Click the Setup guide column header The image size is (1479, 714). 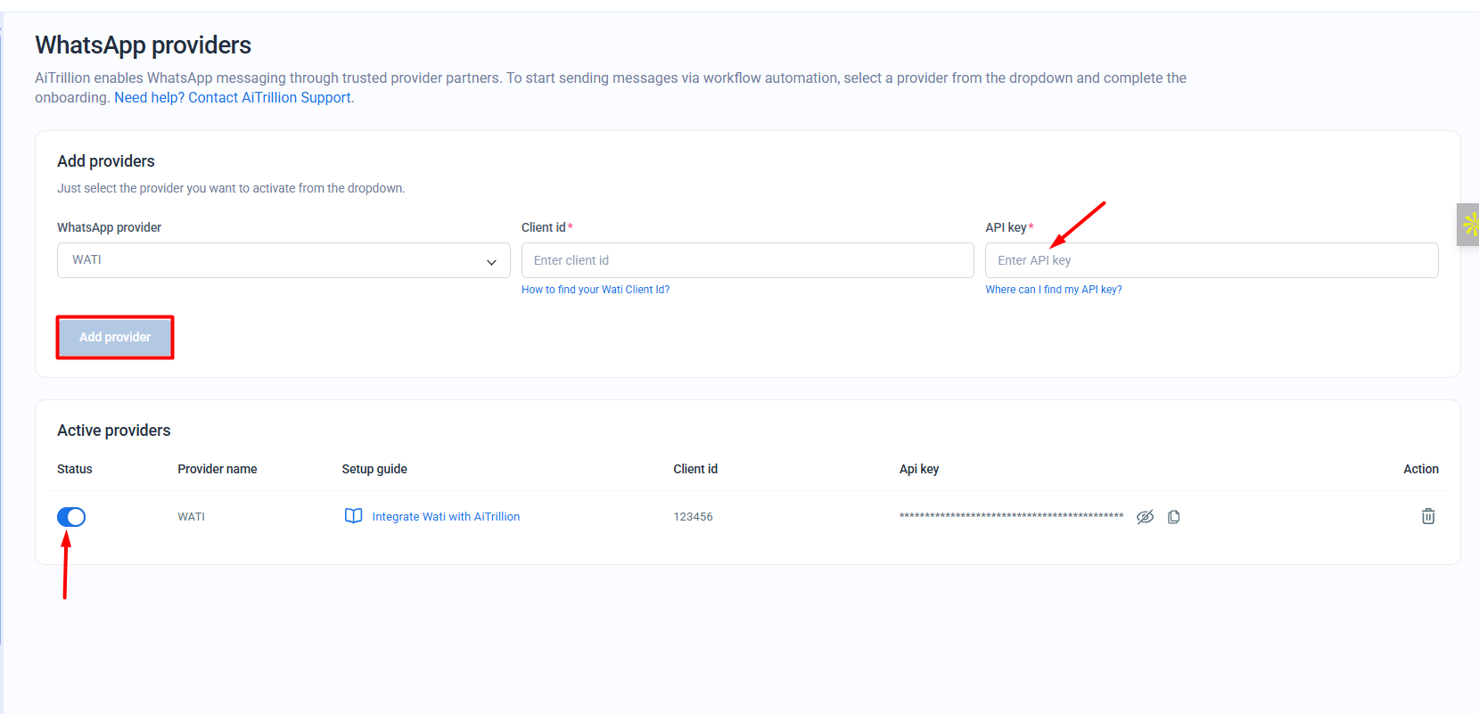pyautogui.click(x=374, y=469)
